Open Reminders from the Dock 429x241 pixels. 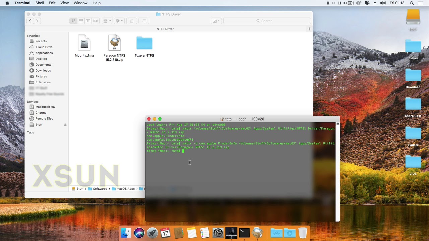click(205, 233)
